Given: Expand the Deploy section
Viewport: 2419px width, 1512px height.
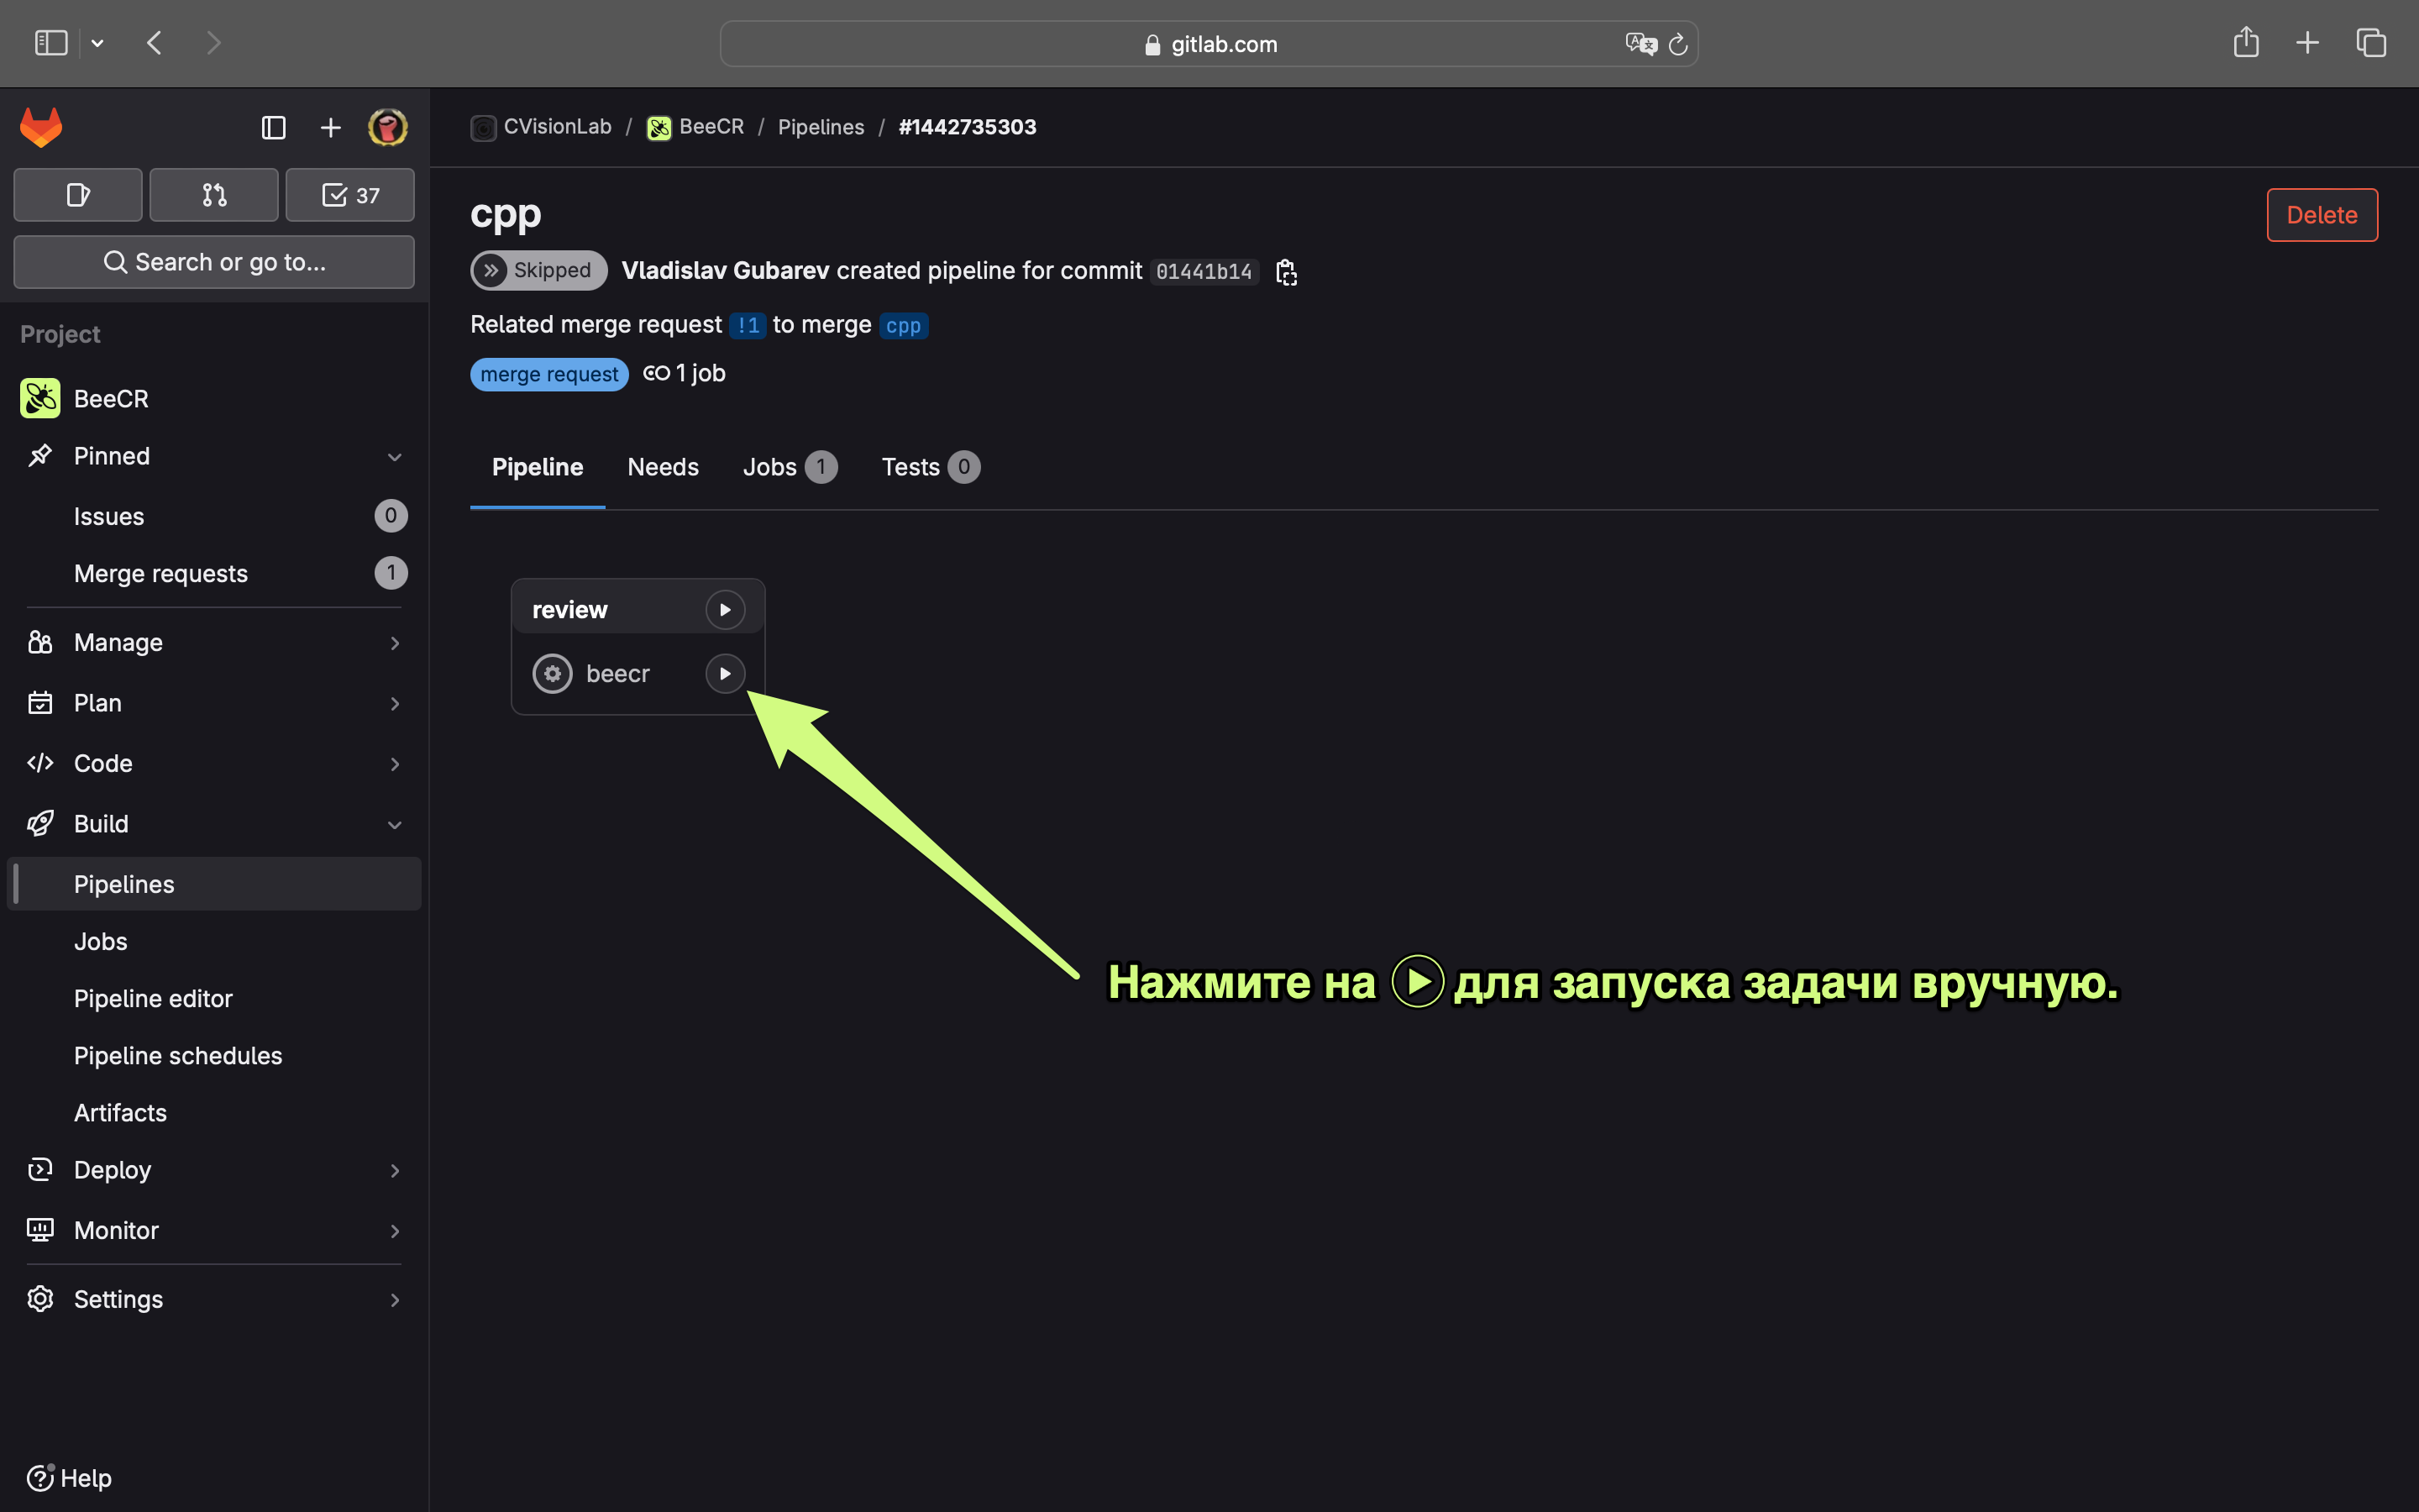Looking at the screenshot, I should click(395, 1169).
